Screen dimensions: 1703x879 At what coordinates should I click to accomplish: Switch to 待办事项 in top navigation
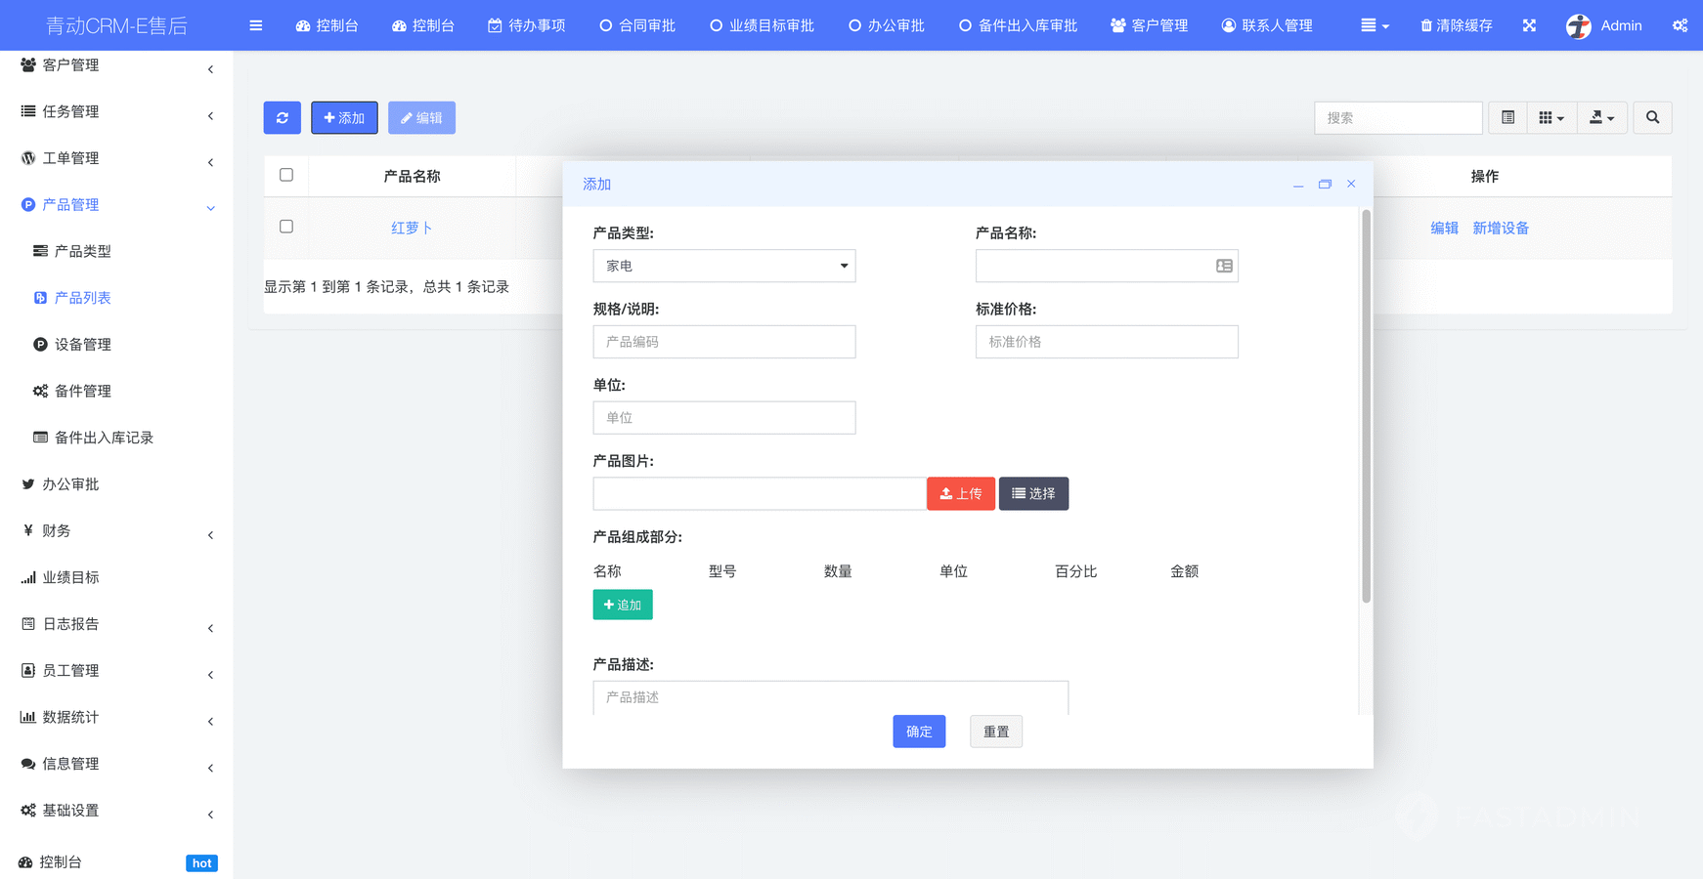pos(527,25)
